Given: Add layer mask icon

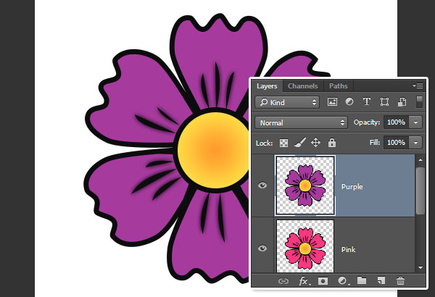Looking at the screenshot, I should [323, 281].
